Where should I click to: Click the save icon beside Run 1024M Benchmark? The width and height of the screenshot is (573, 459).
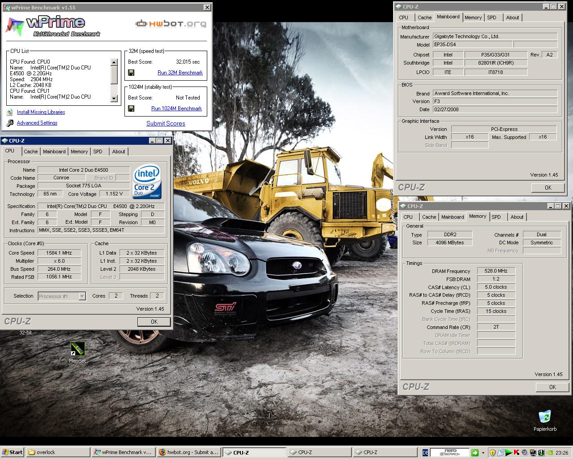pyautogui.click(x=131, y=108)
